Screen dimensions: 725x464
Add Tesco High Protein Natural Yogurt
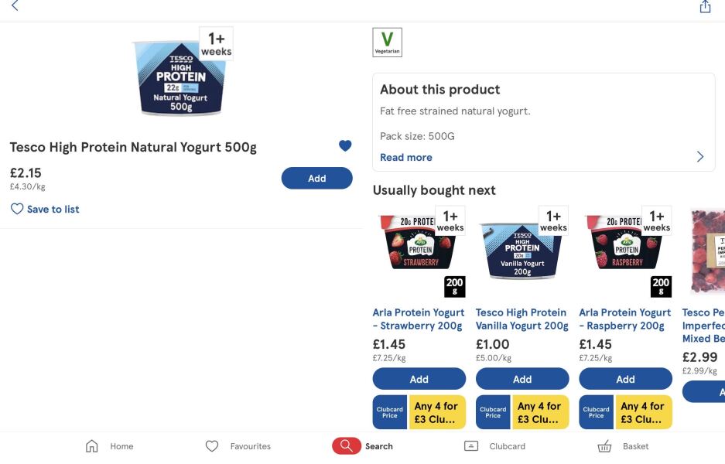point(316,179)
